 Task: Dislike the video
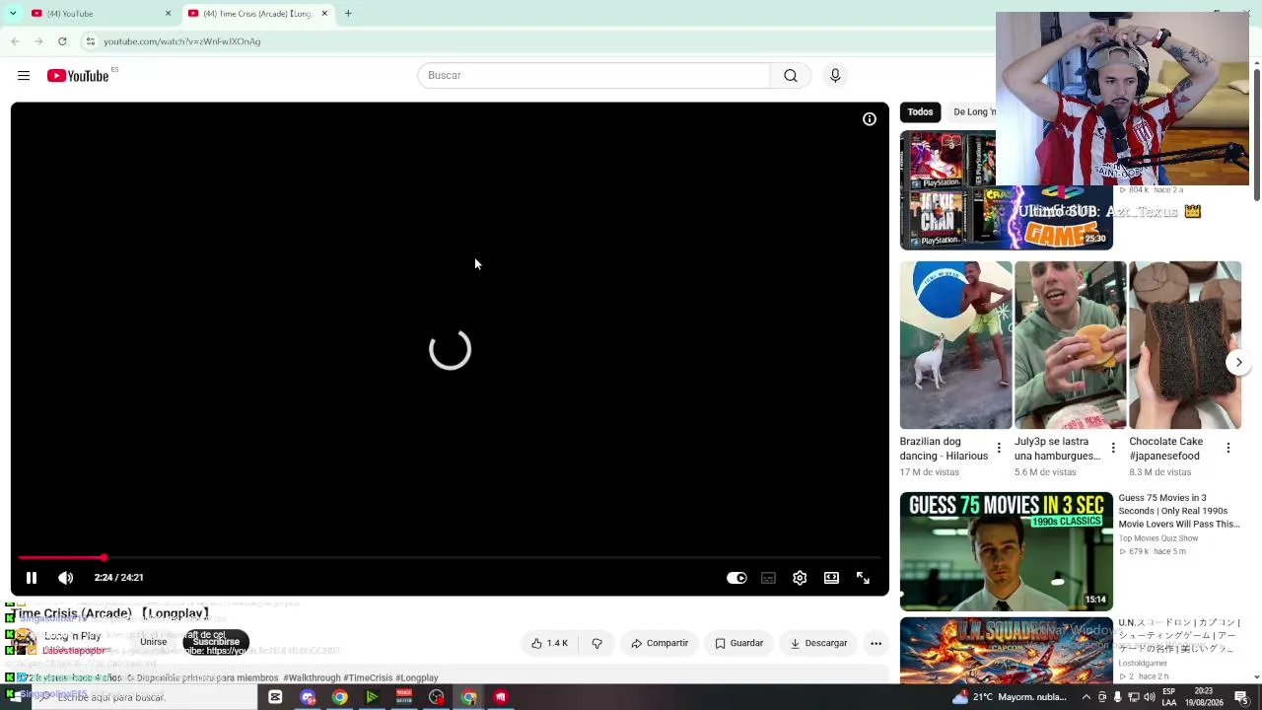pos(596,643)
